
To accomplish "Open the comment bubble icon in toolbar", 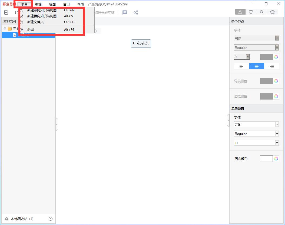I will coord(125,12).
